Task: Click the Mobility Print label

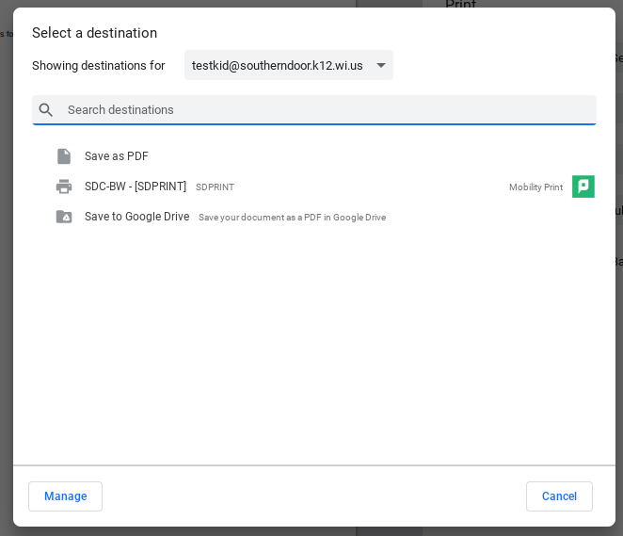Action: coord(536,187)
